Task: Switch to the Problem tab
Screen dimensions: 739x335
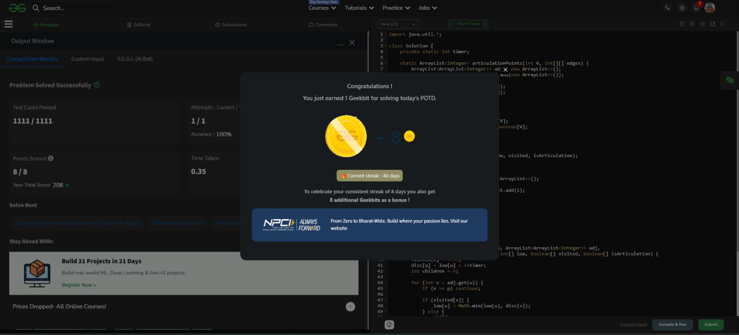Action: (46, 25)
